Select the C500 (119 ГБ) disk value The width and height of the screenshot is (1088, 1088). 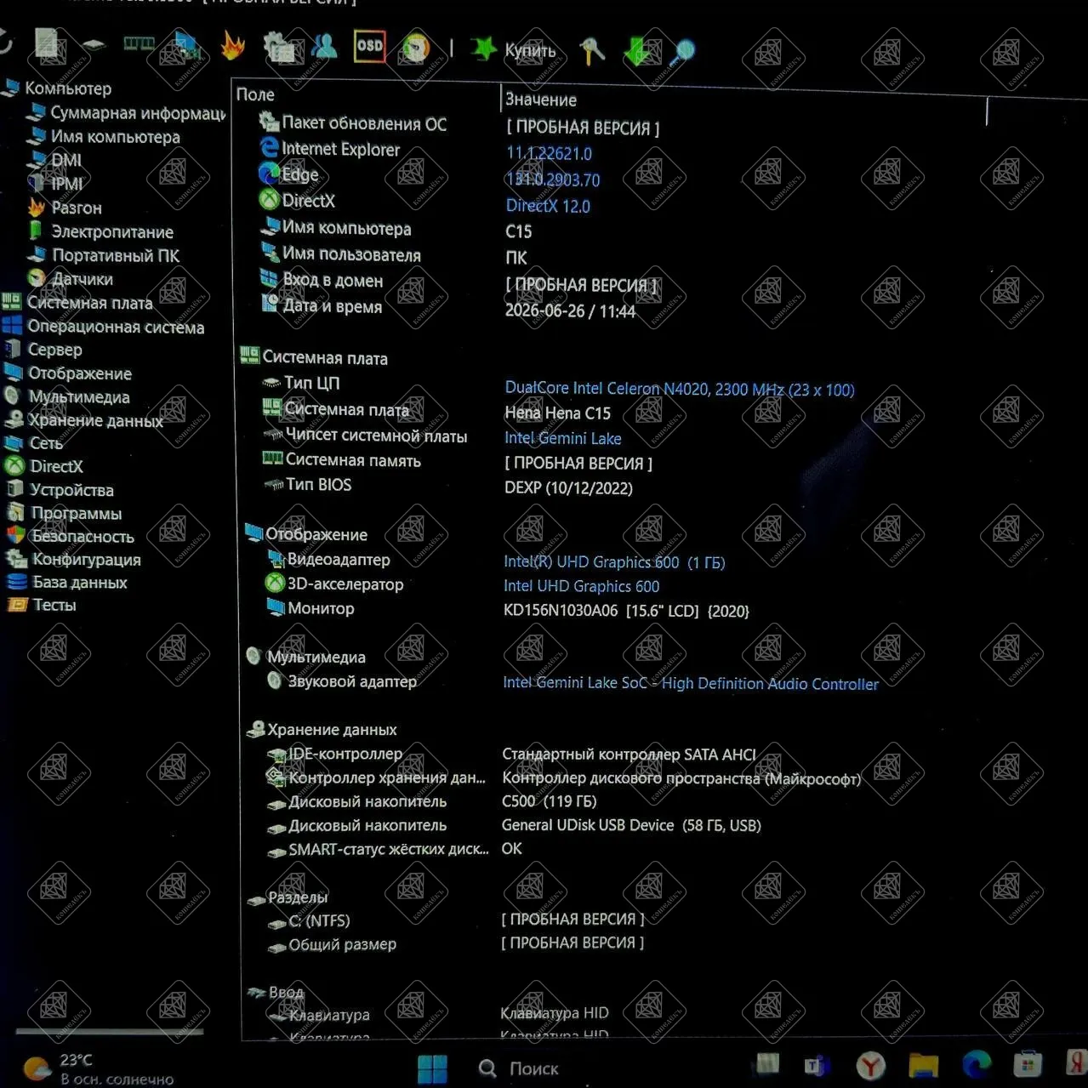click(549, 801)
